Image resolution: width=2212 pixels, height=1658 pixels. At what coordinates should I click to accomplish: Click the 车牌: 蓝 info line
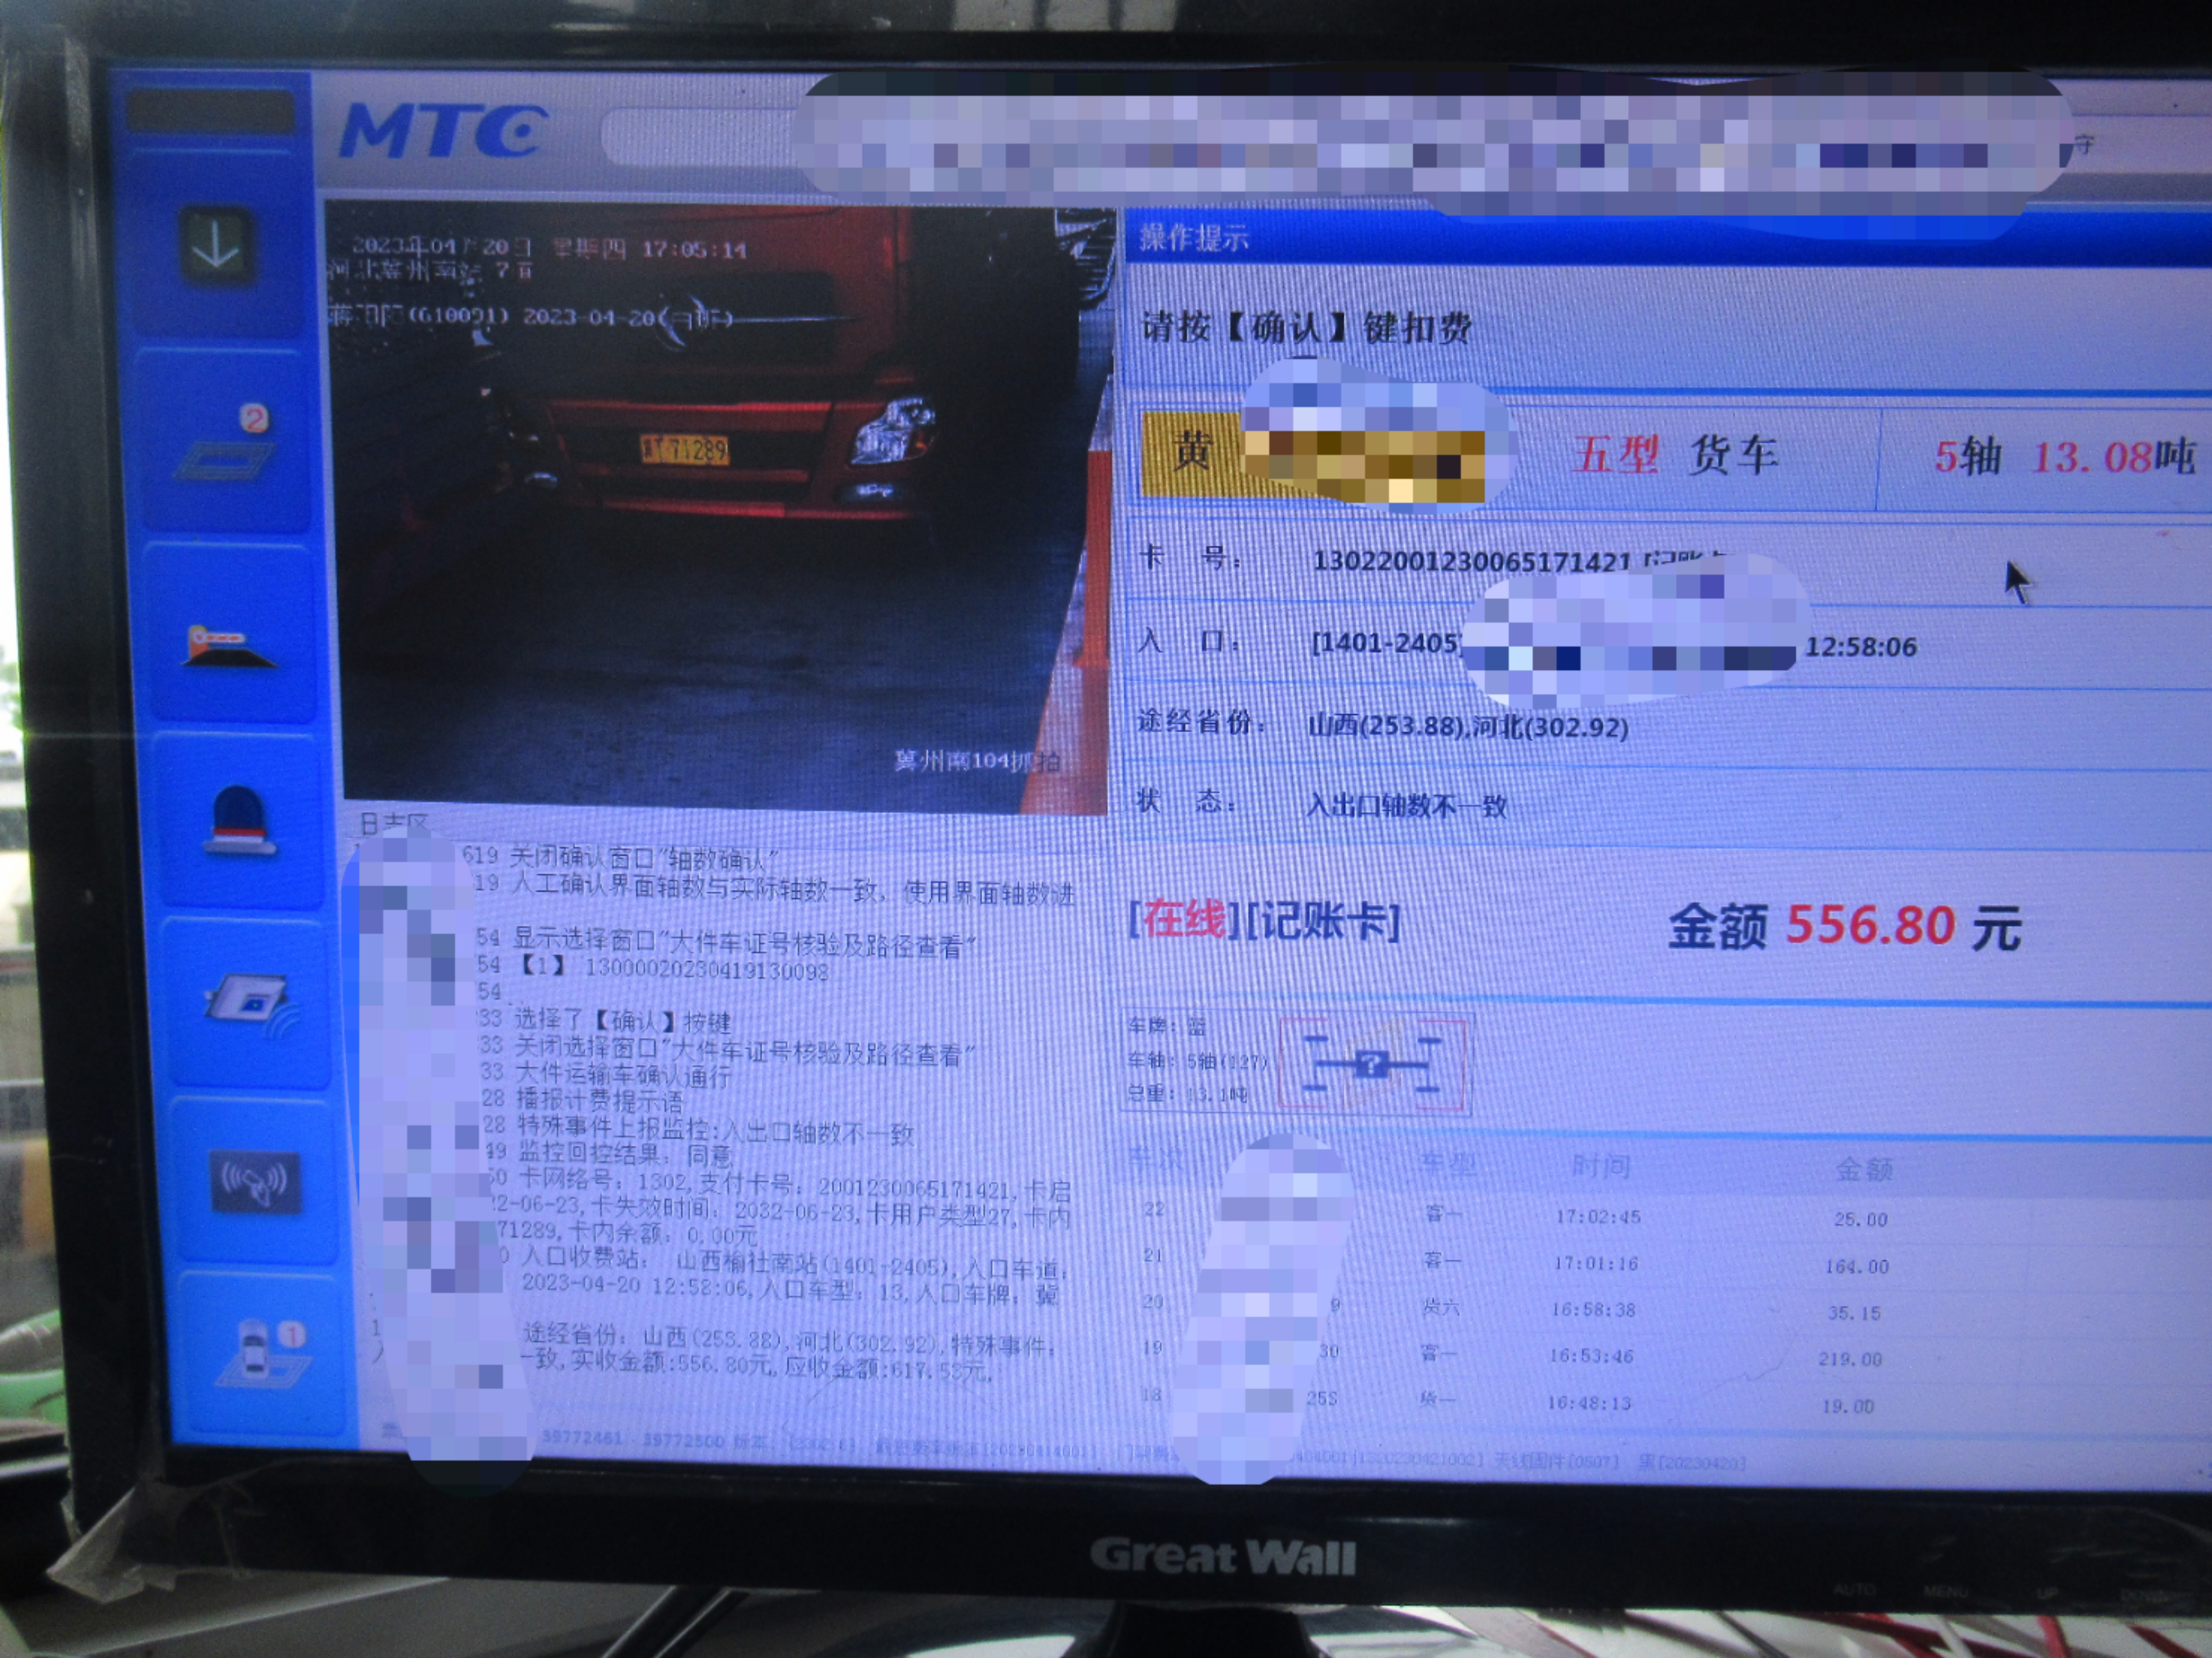click(1167, 1026)
